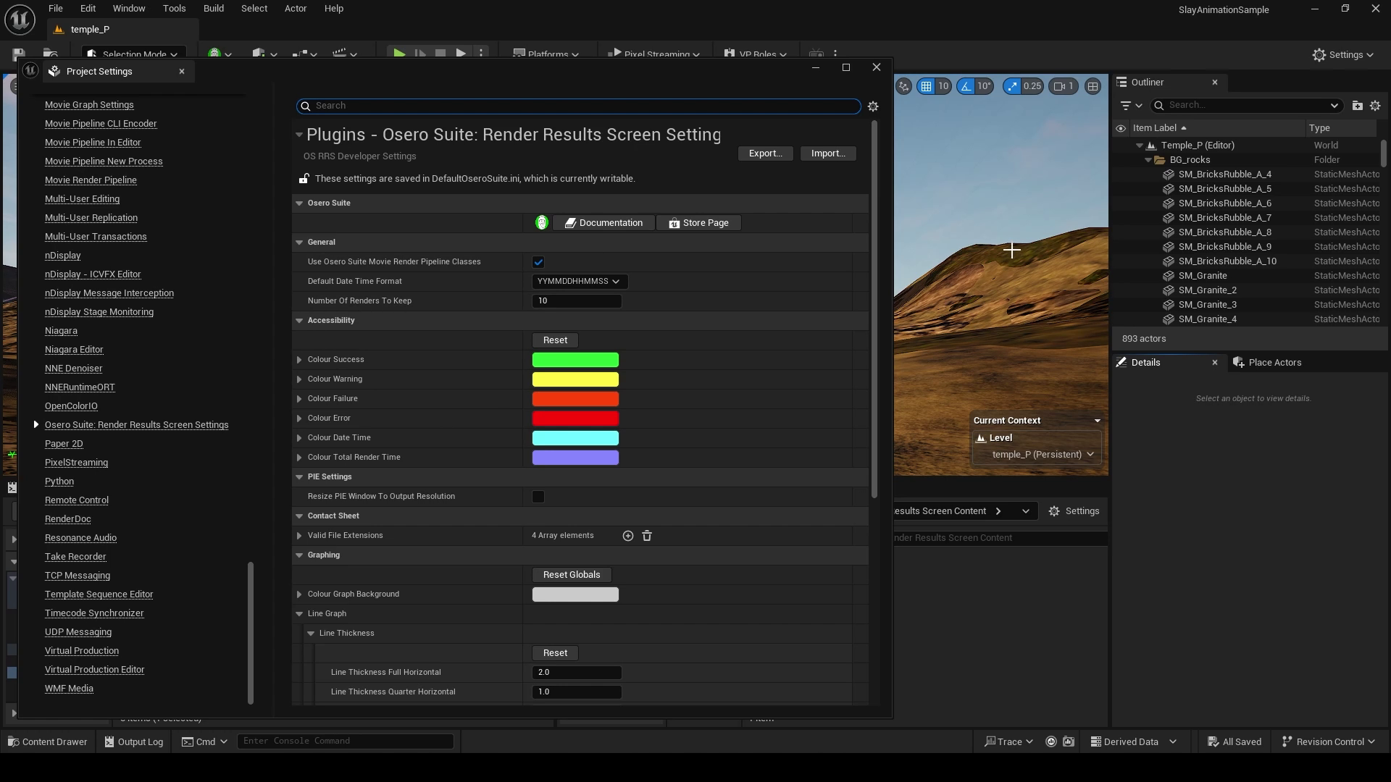Open the Outliner filter options
The width and height of the screenshot is (1391, 782).
[x=1130, y=106]
